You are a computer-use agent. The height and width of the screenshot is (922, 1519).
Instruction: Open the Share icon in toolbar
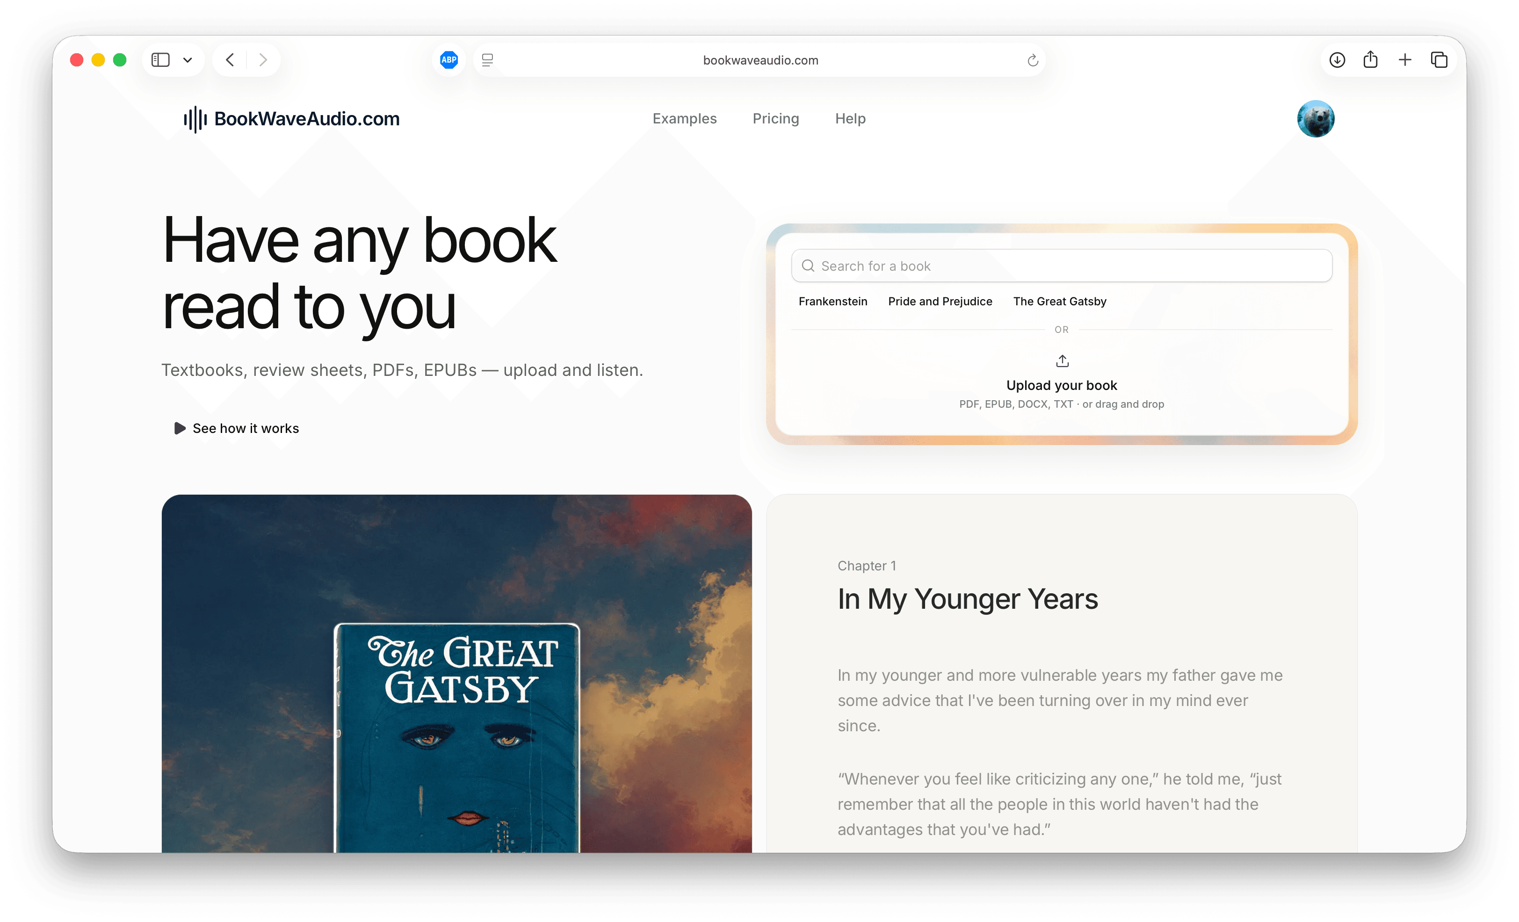pos(1370,60)
